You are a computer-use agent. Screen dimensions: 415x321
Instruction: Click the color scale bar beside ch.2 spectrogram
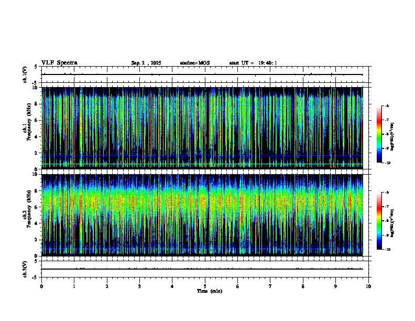(379, 221)
